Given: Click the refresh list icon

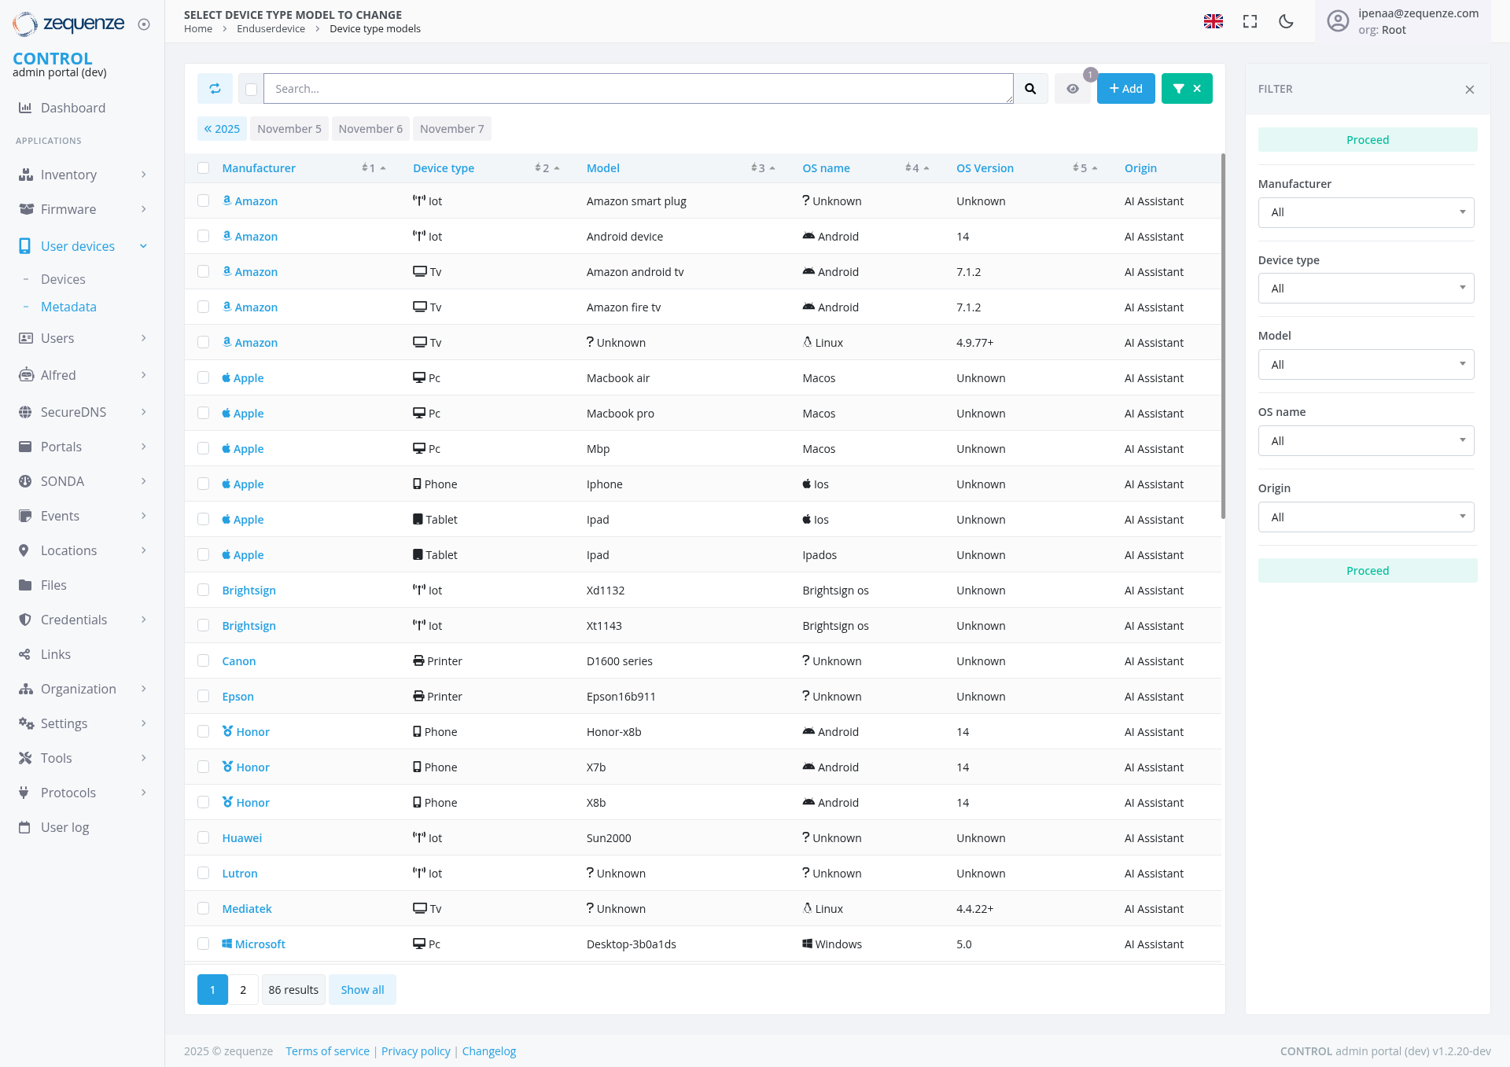Looking at the screenshot, I should click(215, 89).
